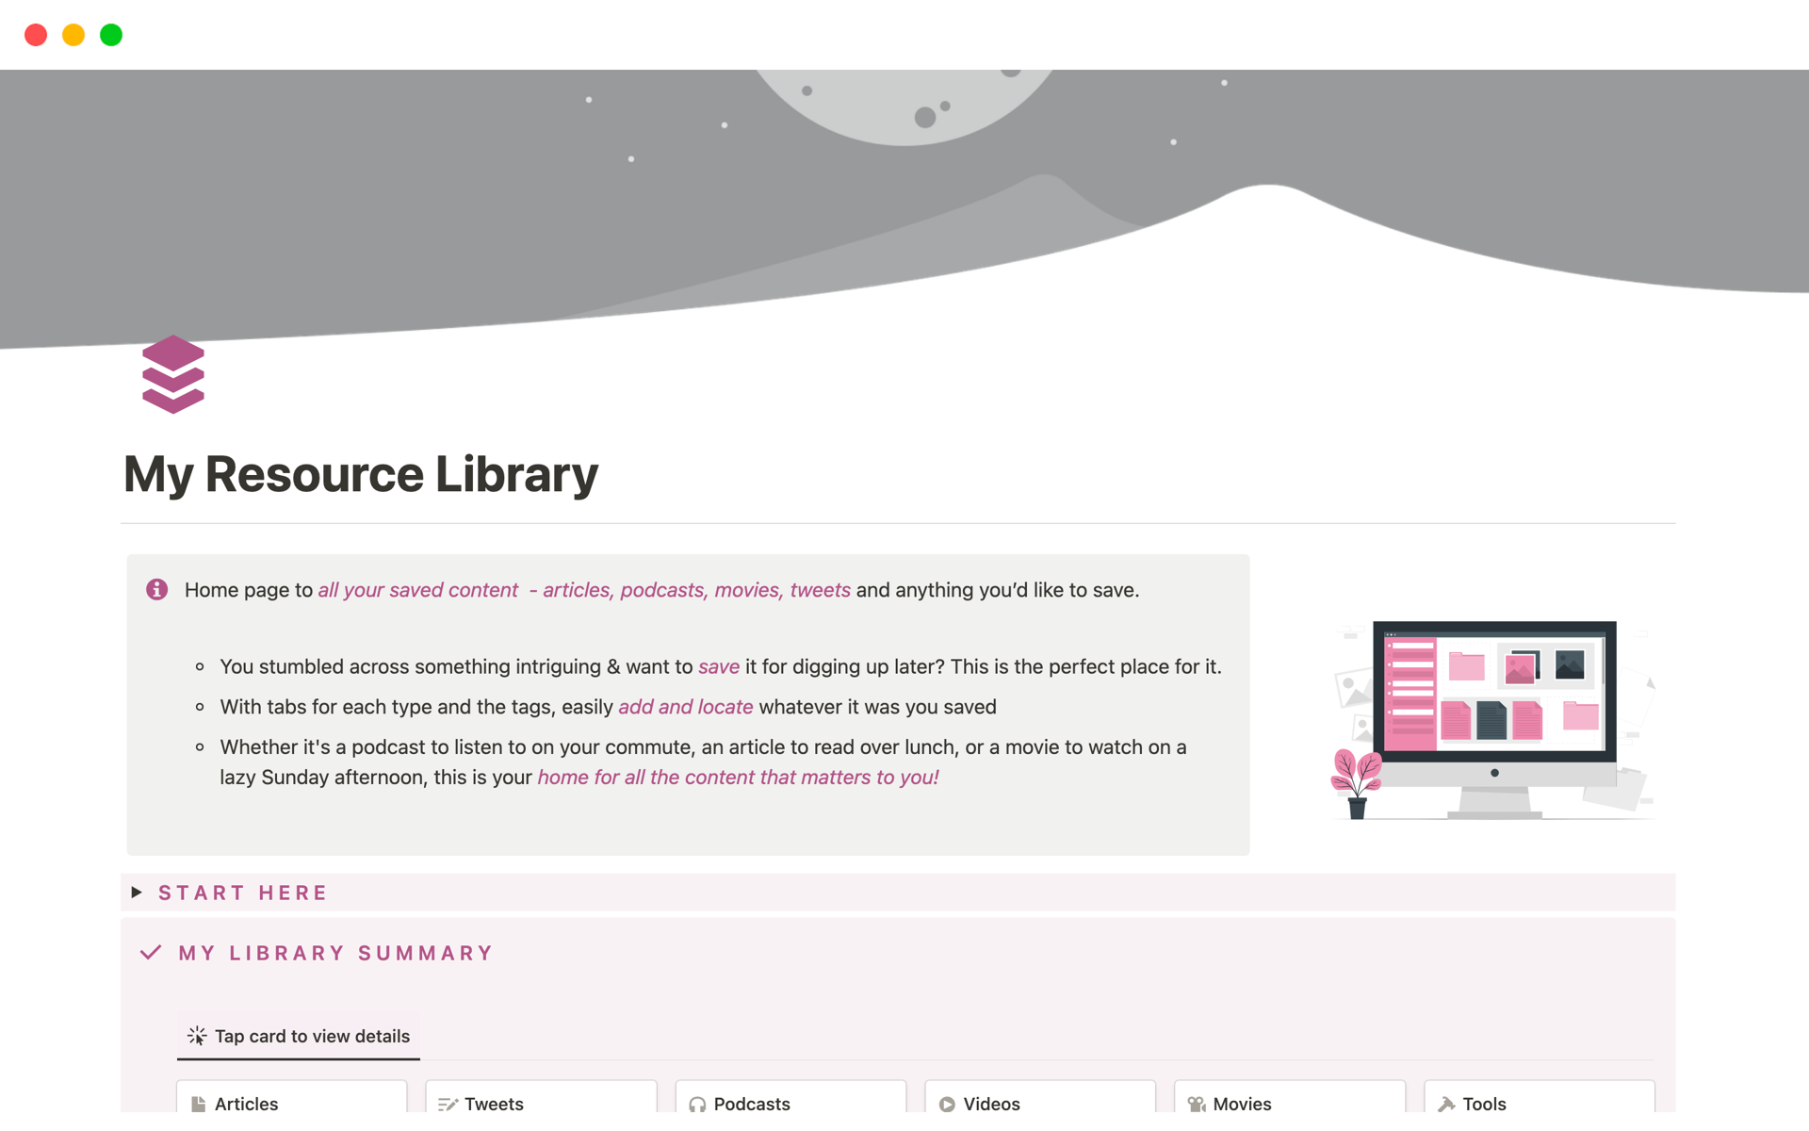Click the Tools hammer icon
Viewport: 1809px width, 1131px height.
click(1446, 1104)
